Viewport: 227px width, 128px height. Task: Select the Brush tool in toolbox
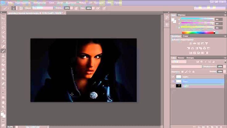pos(3,51)
